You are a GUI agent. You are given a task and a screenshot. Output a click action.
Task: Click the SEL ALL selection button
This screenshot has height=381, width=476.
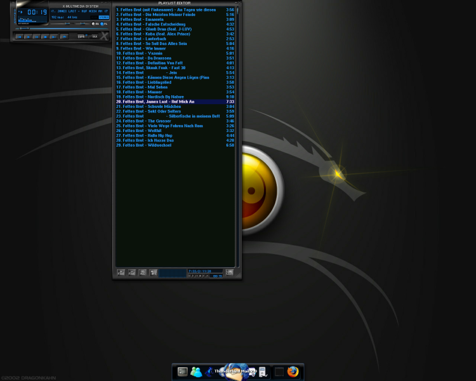click(142, 272)
